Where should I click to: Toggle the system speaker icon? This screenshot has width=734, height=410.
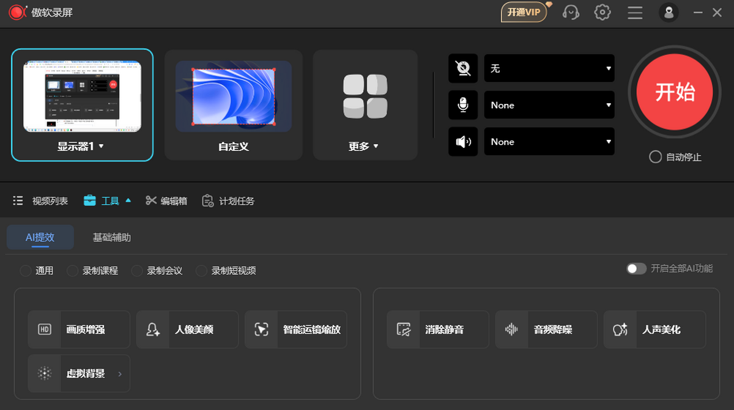(463, 142)
